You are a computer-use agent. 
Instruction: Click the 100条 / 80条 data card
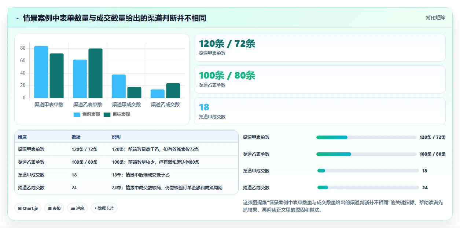point(320,80)
